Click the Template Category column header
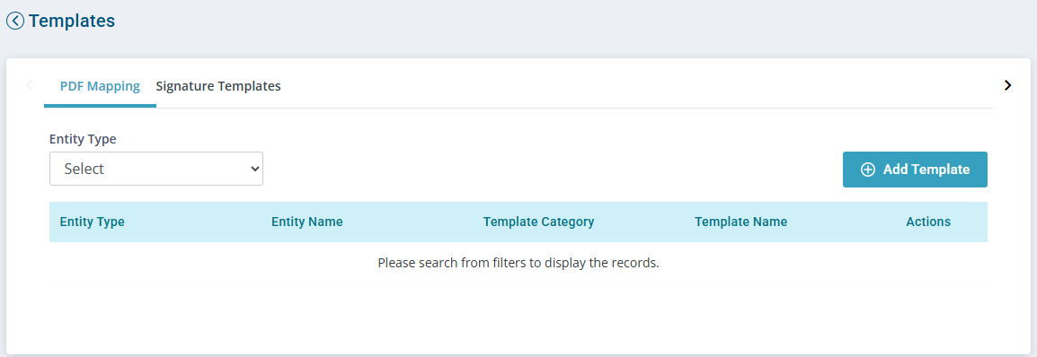 pos(538,222)
